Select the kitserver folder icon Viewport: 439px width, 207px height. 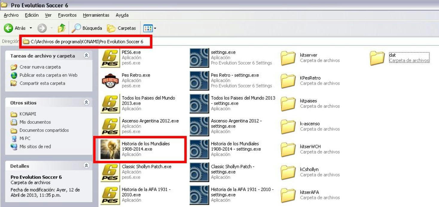288,58
